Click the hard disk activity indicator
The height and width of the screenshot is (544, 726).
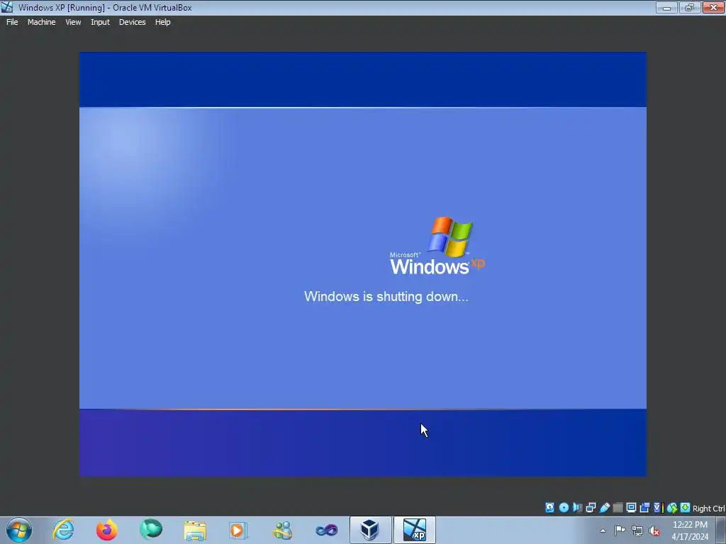click(549, 507)
